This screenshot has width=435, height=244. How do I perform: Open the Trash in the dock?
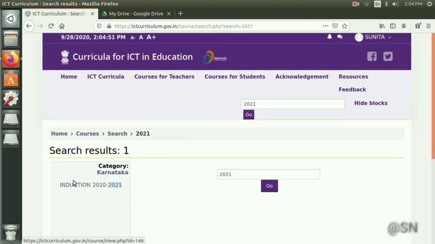[11, 233]
